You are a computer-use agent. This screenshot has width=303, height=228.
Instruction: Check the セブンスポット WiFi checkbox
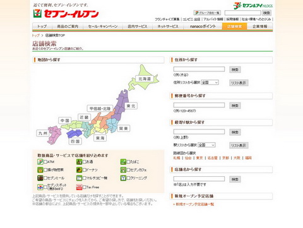click(45, 187)
